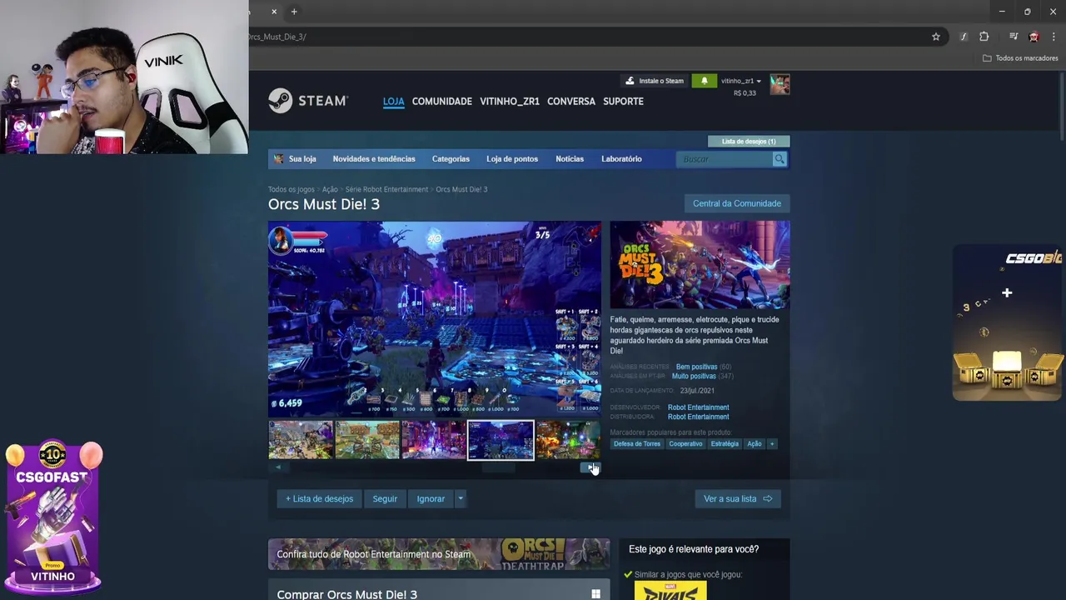Click distributor Robot Entertainment link
Image resolution: width=1066 pixels, height=600 pixels.
pyautogui.click(x=698, y=417)
